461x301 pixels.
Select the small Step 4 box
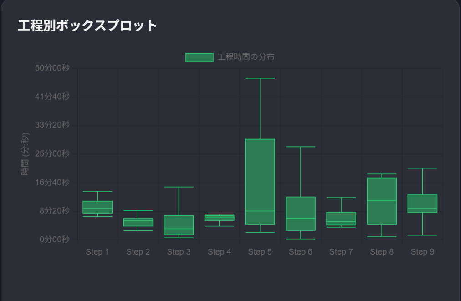219,218
